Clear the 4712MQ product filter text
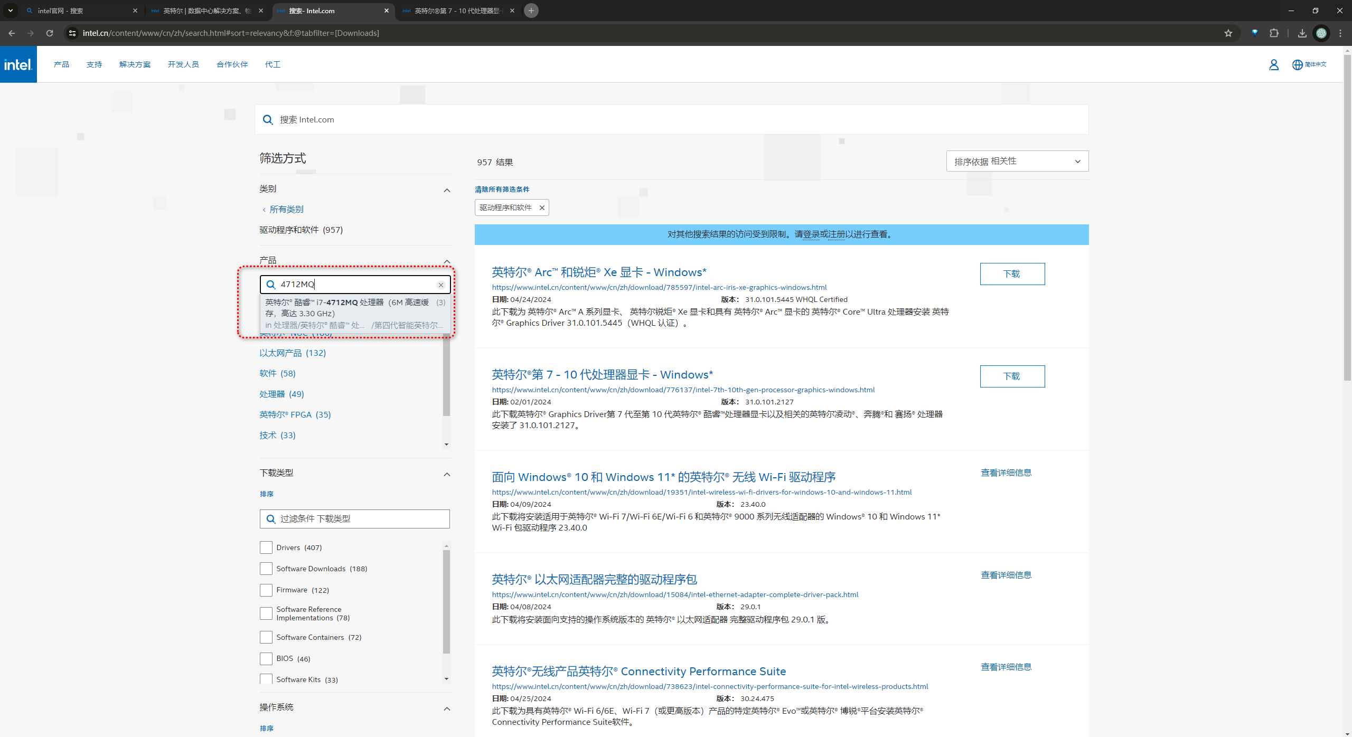Screen dimensions: 1352x737 coord(440,285)
